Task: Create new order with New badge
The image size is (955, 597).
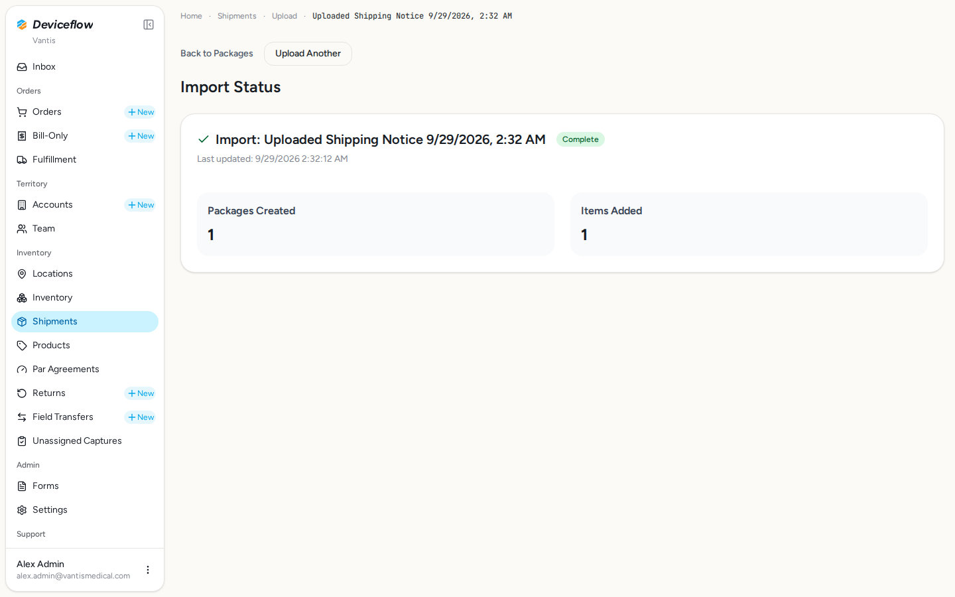Action: point(141,112)
